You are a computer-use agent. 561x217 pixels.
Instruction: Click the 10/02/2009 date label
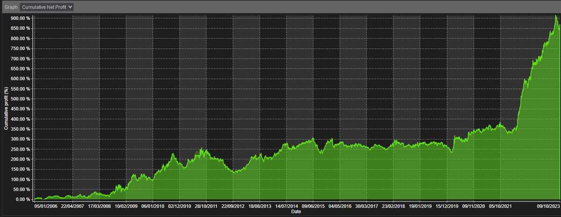pyautogui.click(x=126, y=206)
